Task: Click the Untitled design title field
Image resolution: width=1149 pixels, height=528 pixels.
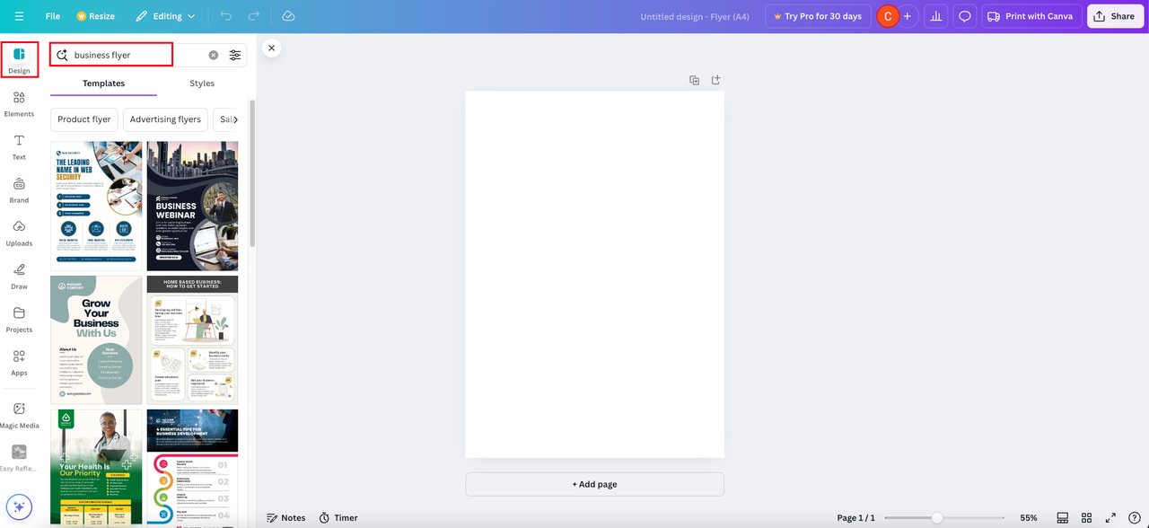Action: click(x=695, y=16)
